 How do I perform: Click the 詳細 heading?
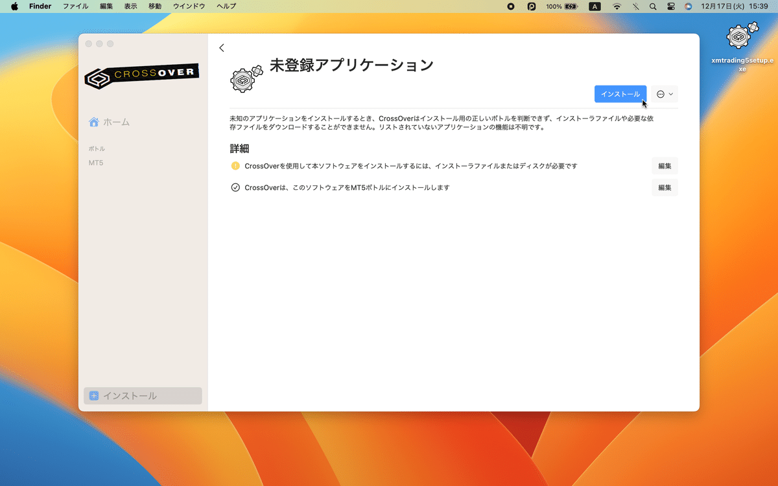click(239, 148)
